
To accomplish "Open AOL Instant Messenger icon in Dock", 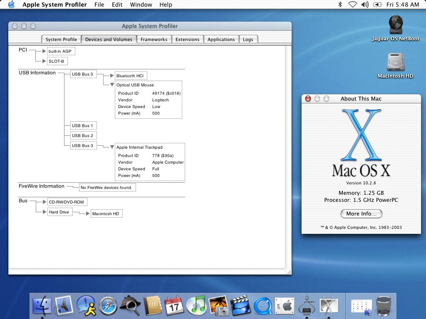I will click(x=86, y=306).
